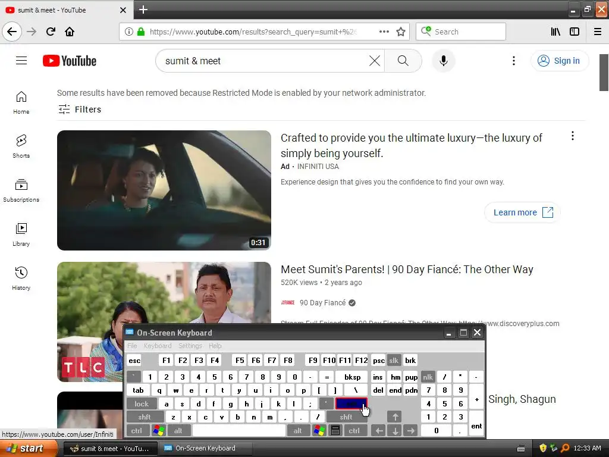This screenshot has height=457, width=609.
Task: Start voice search with the microphone icon
Action: click(444, 61)
